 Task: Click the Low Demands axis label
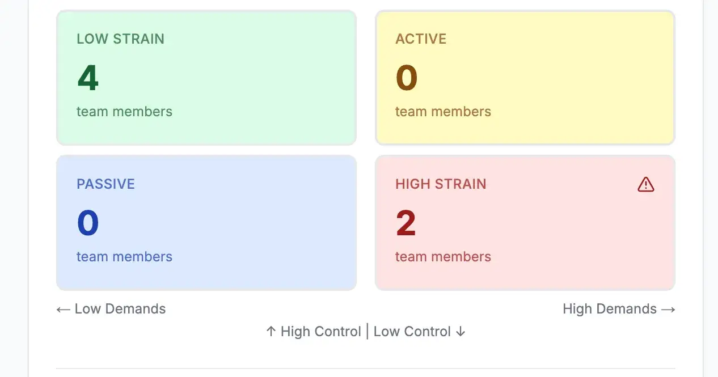[119, 308]
